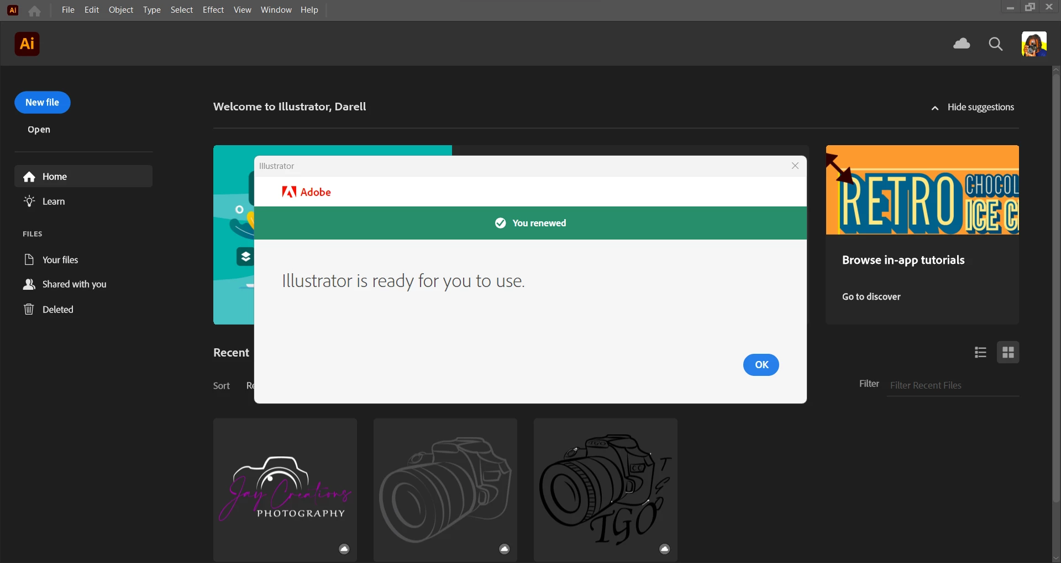The height and width of the screenshot is (563, 1061).
Task: Open the gray camera sketch thumbnail
Action: click(x=445, y=490)
